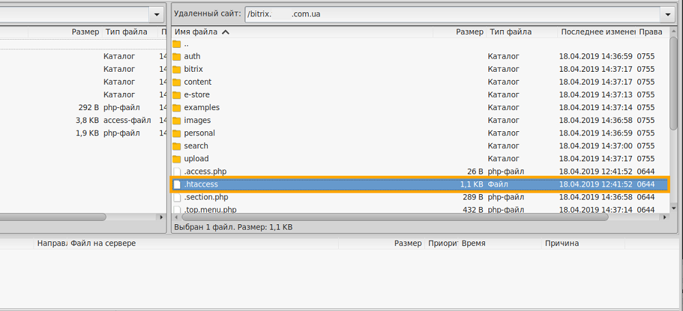Sort remote files by Размер column

point(470,31)
